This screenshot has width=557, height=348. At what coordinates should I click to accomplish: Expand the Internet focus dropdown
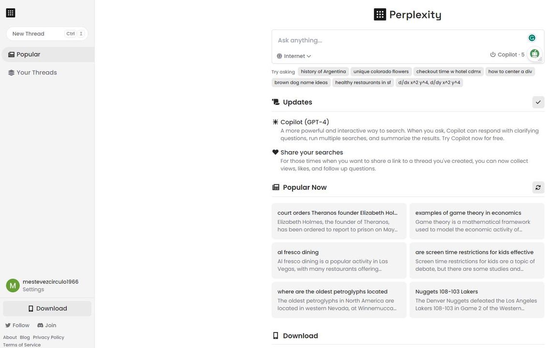coord(294,56)
